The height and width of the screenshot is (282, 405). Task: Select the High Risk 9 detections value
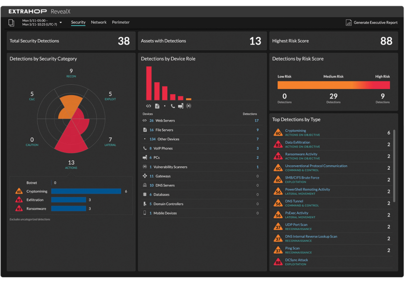coord(382,97)
